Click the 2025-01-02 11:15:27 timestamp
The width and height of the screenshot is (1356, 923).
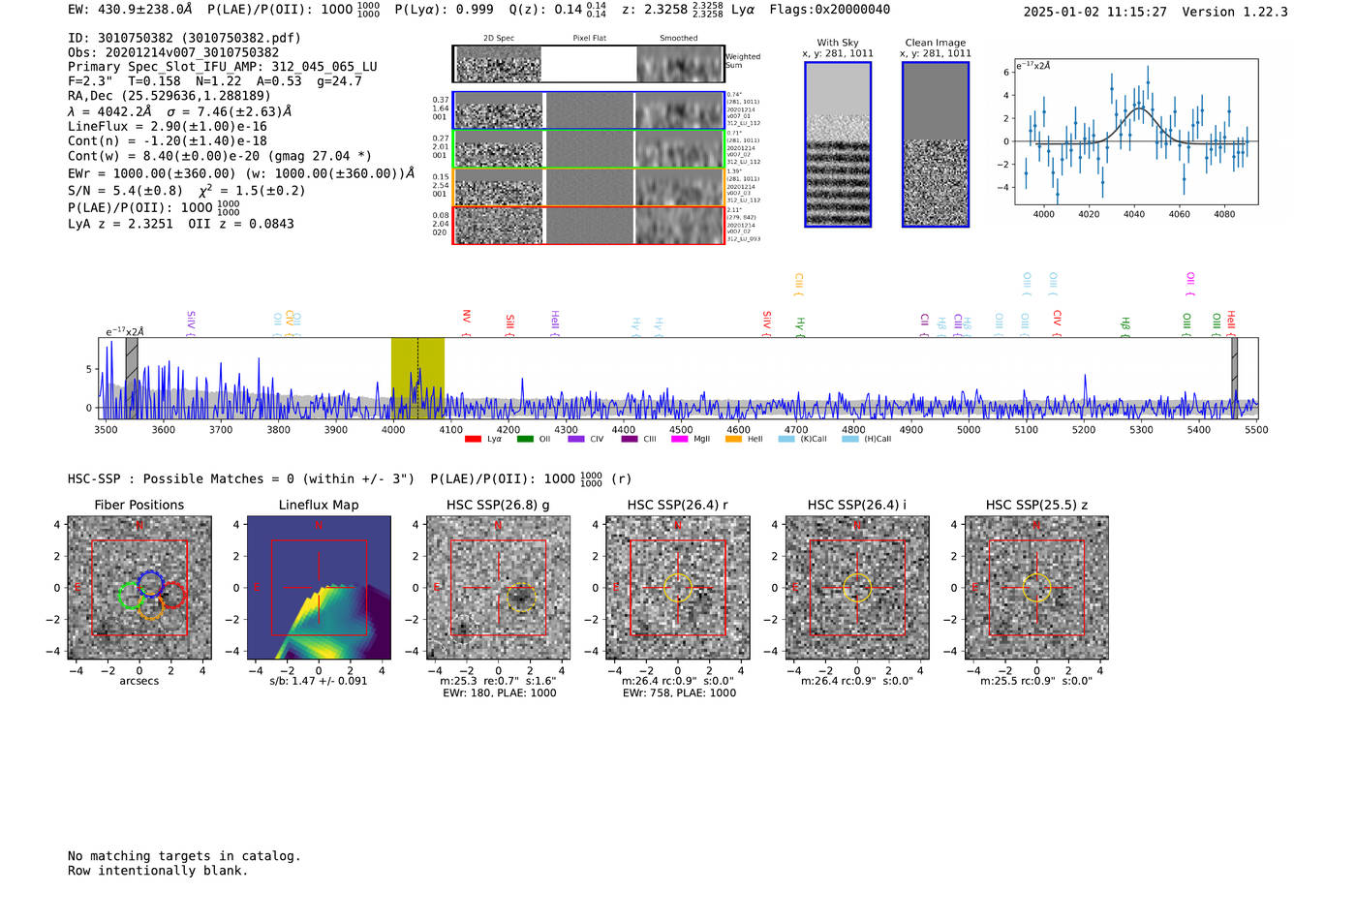[1095, 12]
